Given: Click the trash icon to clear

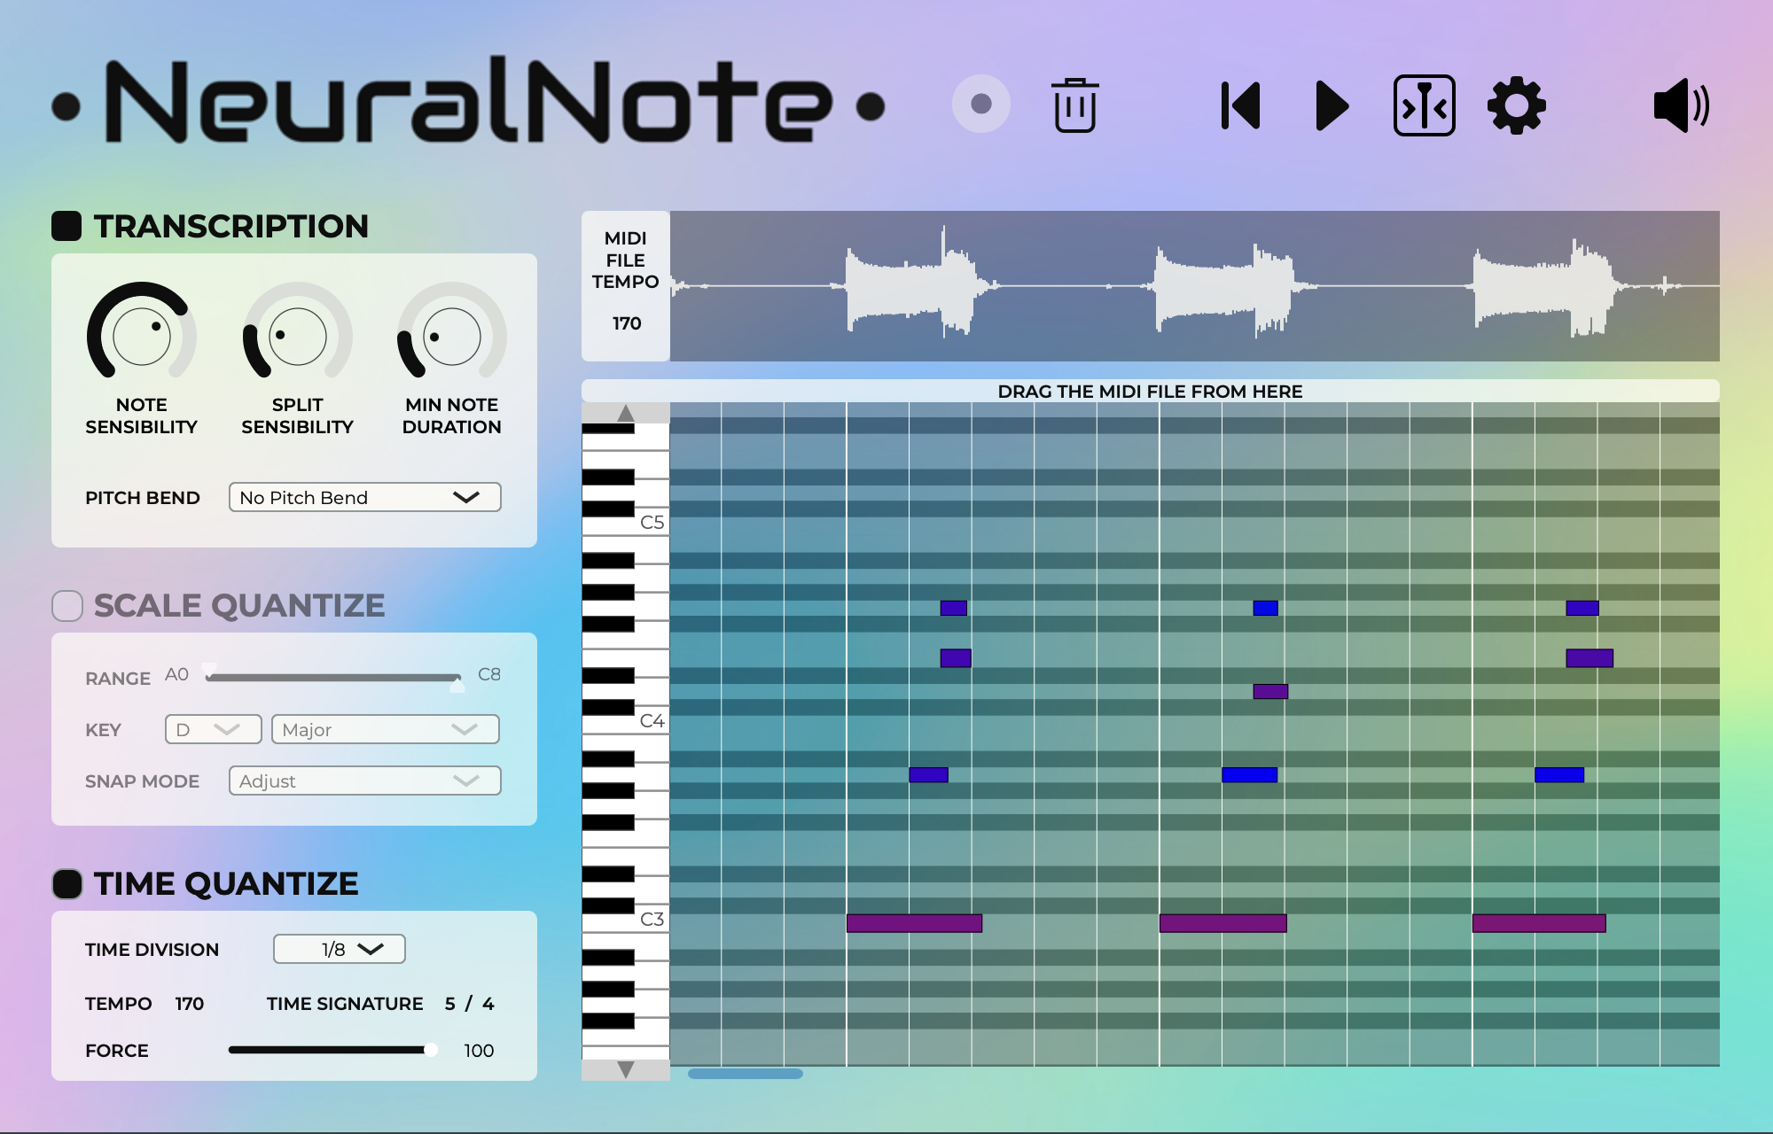Looking at the screenshot, I should point(1074,105).
